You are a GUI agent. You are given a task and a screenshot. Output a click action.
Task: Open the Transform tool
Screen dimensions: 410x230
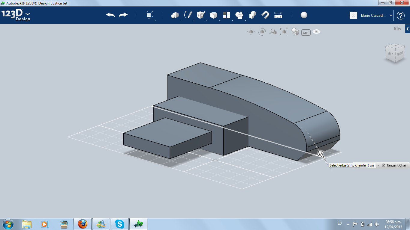tap(149, 15)
